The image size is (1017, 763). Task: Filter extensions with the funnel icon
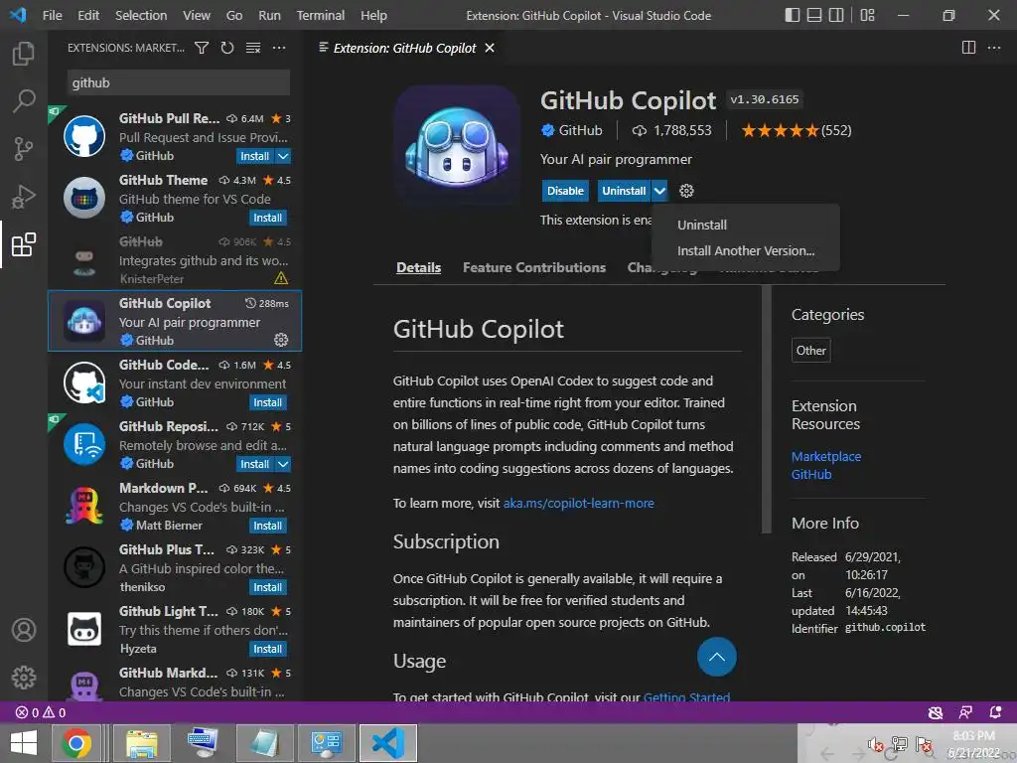point(202,48)
